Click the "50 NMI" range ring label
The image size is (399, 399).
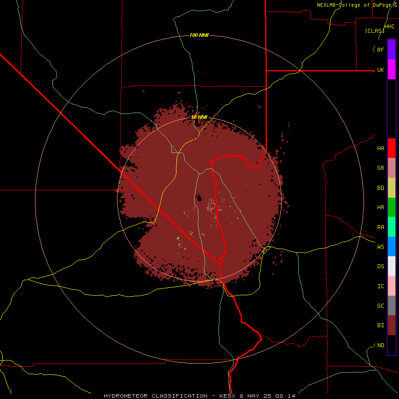199,117
